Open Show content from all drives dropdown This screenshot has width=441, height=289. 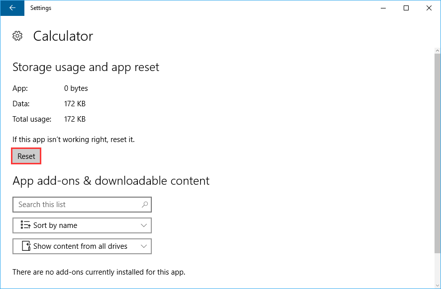coord(82,246)
